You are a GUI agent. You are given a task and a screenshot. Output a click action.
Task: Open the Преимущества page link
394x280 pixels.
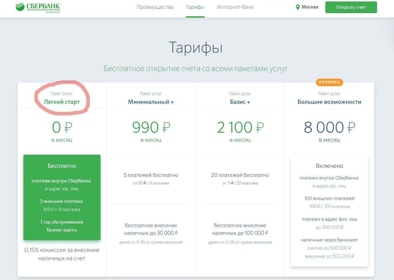click(155, 7)
